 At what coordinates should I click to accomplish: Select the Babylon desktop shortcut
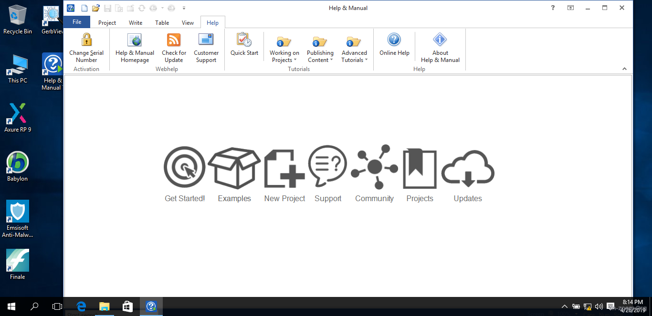pos(18,167)
